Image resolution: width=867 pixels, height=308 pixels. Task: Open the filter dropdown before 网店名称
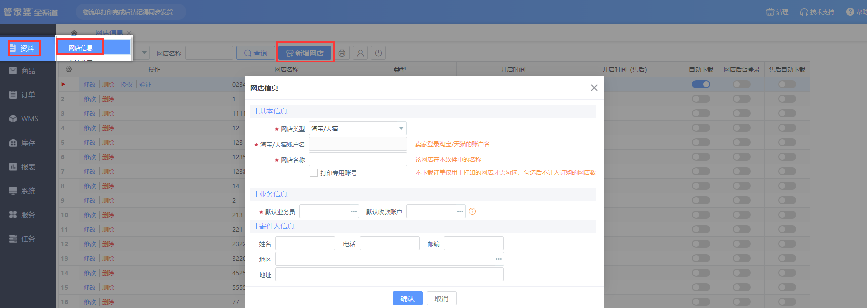click(145, 53)
